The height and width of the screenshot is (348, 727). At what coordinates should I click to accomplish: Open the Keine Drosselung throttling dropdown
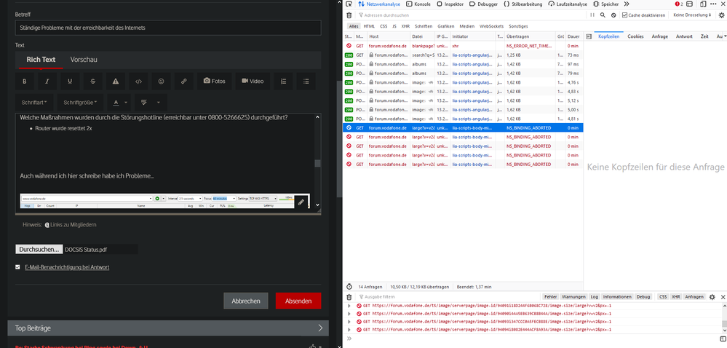(692, 15)
